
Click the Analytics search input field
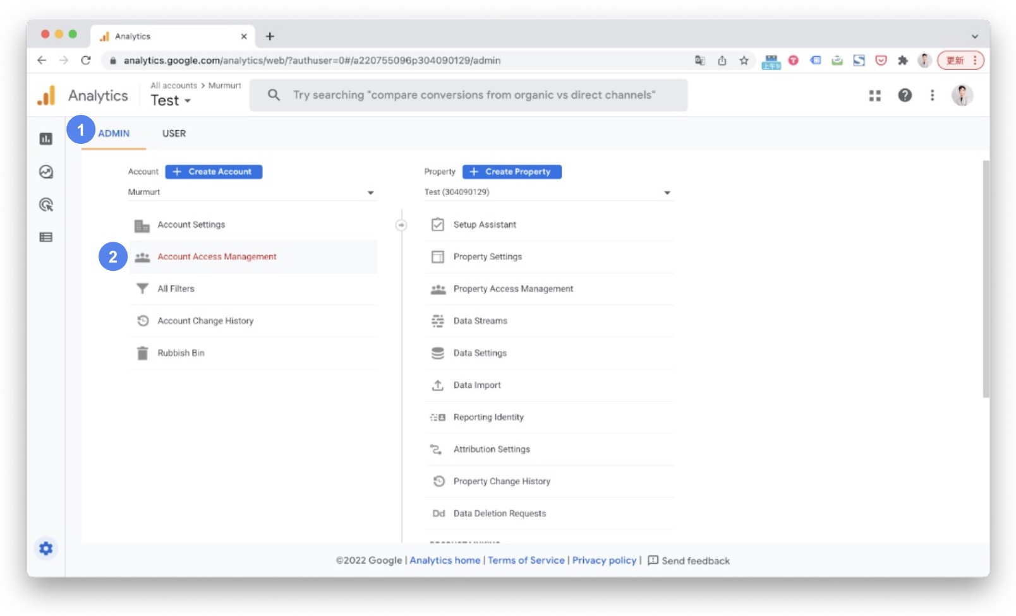coord(474,95)
